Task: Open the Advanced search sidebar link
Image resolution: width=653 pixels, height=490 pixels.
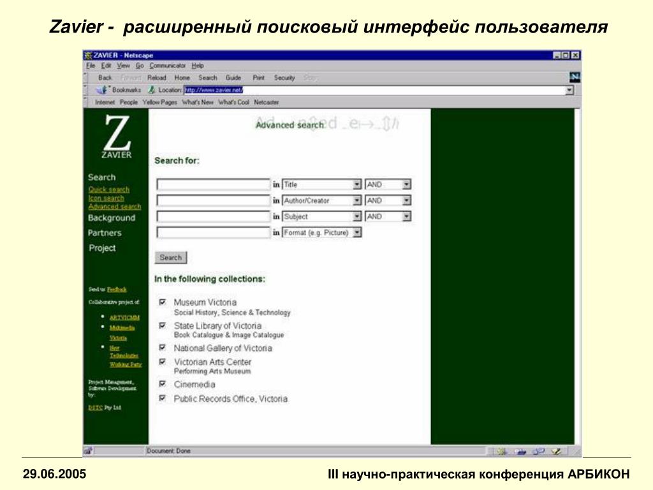Action: pyautogui.click(x=115, y=206)
